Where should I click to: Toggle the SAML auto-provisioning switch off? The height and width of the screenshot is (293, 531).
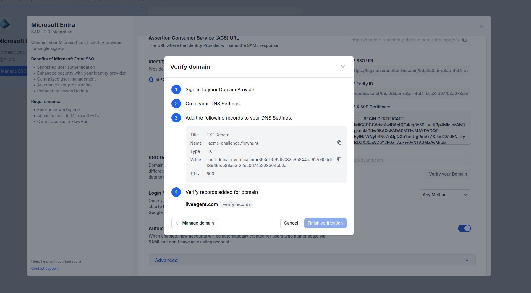(x=464, y=228)
